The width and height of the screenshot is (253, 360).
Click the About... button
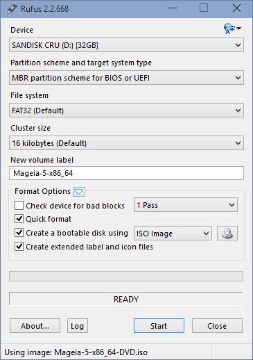pyautogui.click(x=35, y=326)
